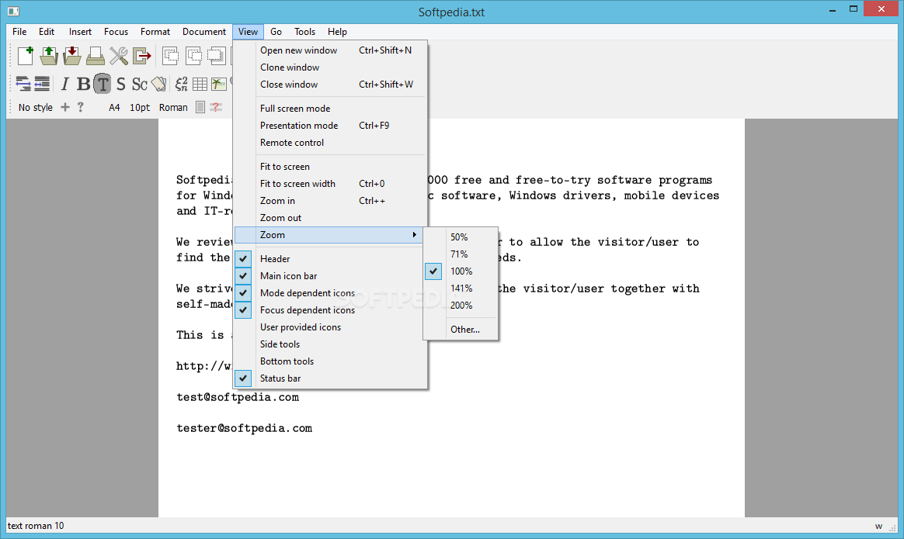Image resolution: width=904 pixels, height=539 pixels.
Task: Close the open View menu
Action: point(248,32)
